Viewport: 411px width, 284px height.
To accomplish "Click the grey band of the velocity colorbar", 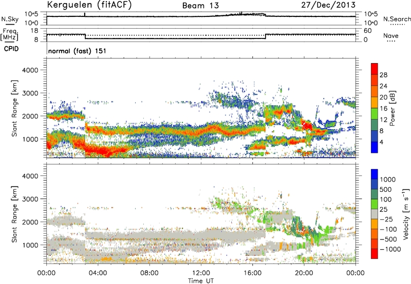I will point(375,214).
